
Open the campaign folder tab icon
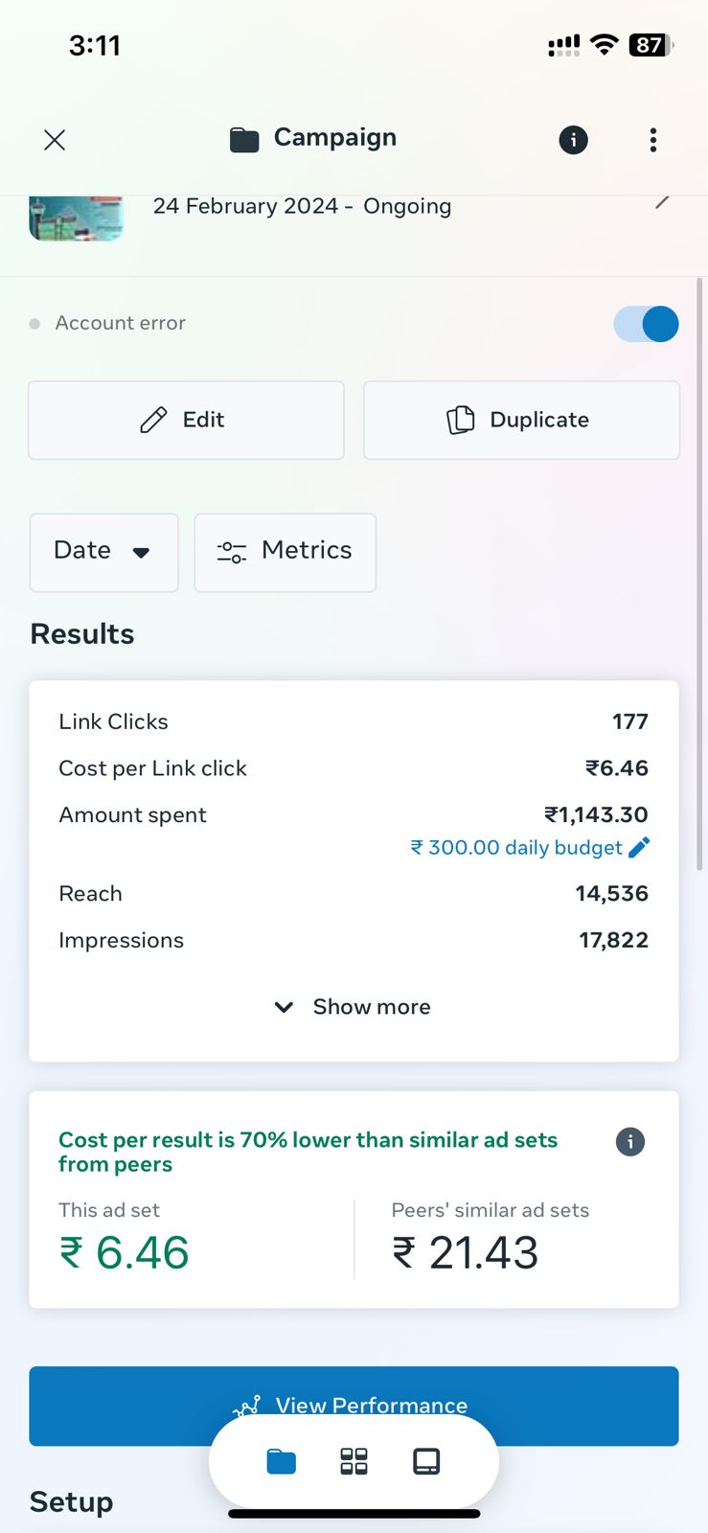coord(282,1461)
